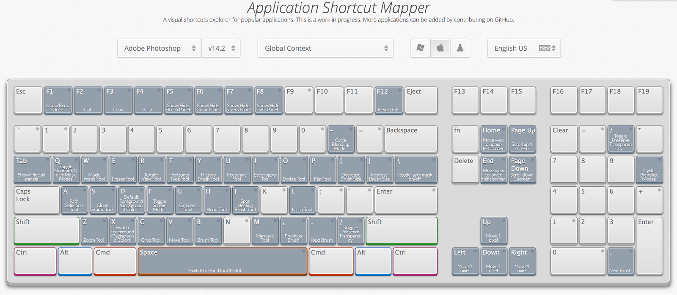Click the backslash Toggle layer mask key
The width and height of the screenshot is (677, 295).
[x=416, y=169]
